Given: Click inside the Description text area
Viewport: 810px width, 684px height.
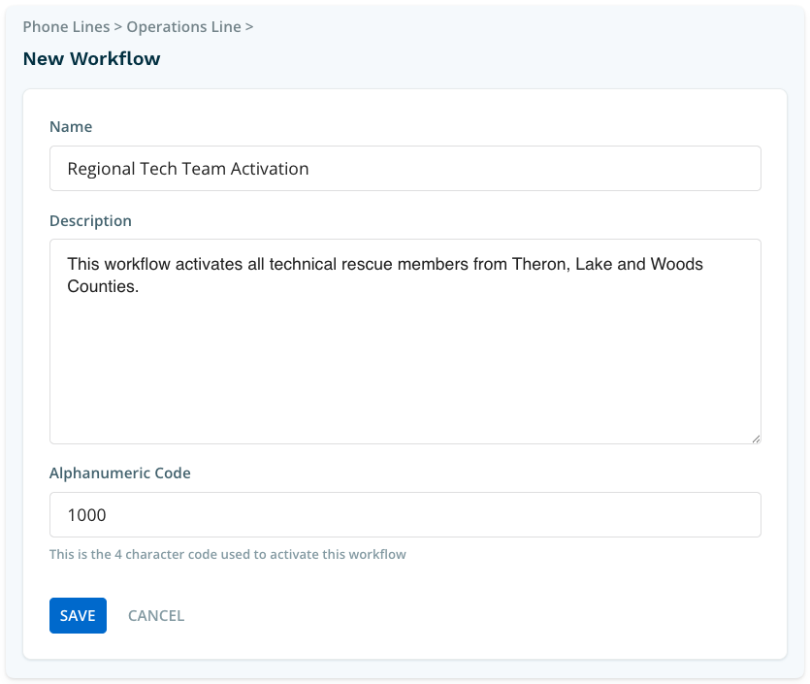Looking at the screenshot, I should click(x=405, y=341).
